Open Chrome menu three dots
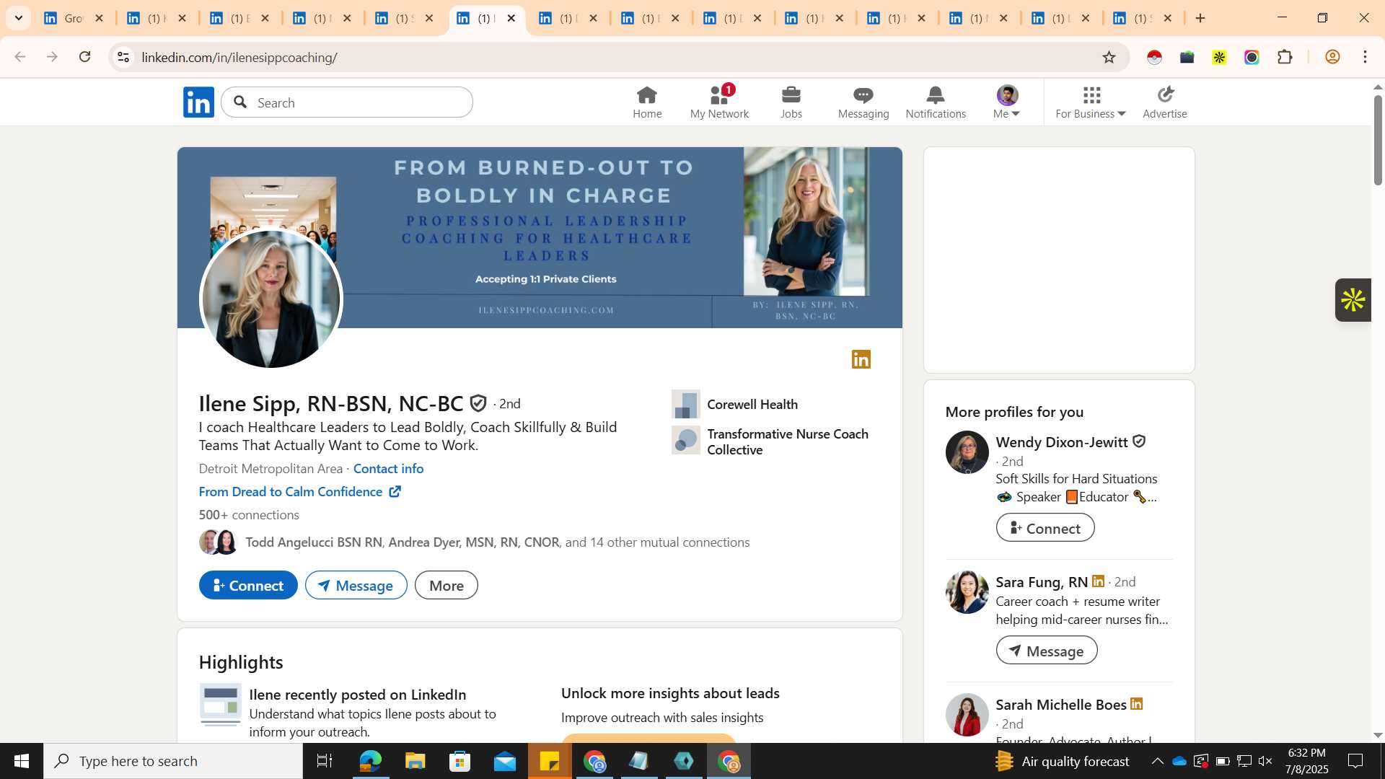Screen dimensions: 1385x779 tap(1365, 57)
